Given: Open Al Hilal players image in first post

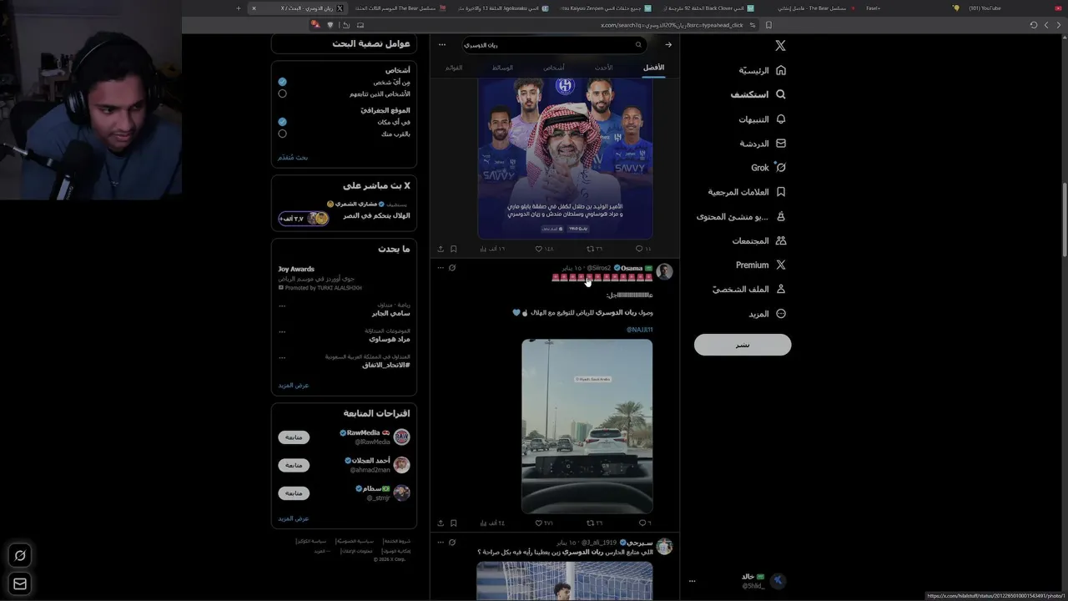Looking at the screenshot, I should tap(565, 159).
